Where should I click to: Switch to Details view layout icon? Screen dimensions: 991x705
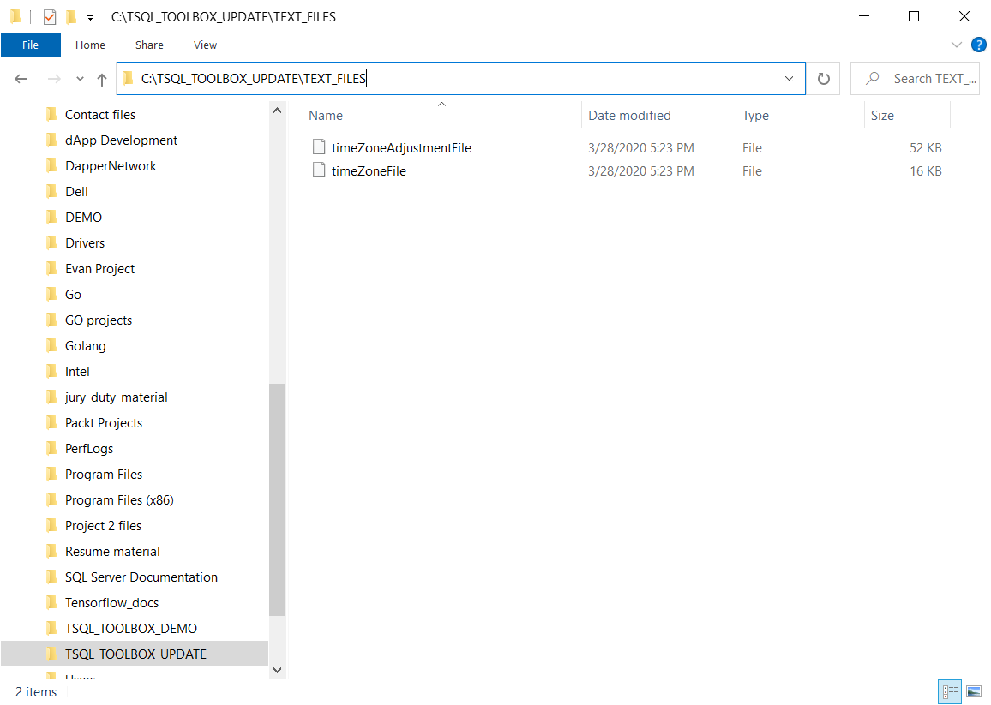click(951, 692)
